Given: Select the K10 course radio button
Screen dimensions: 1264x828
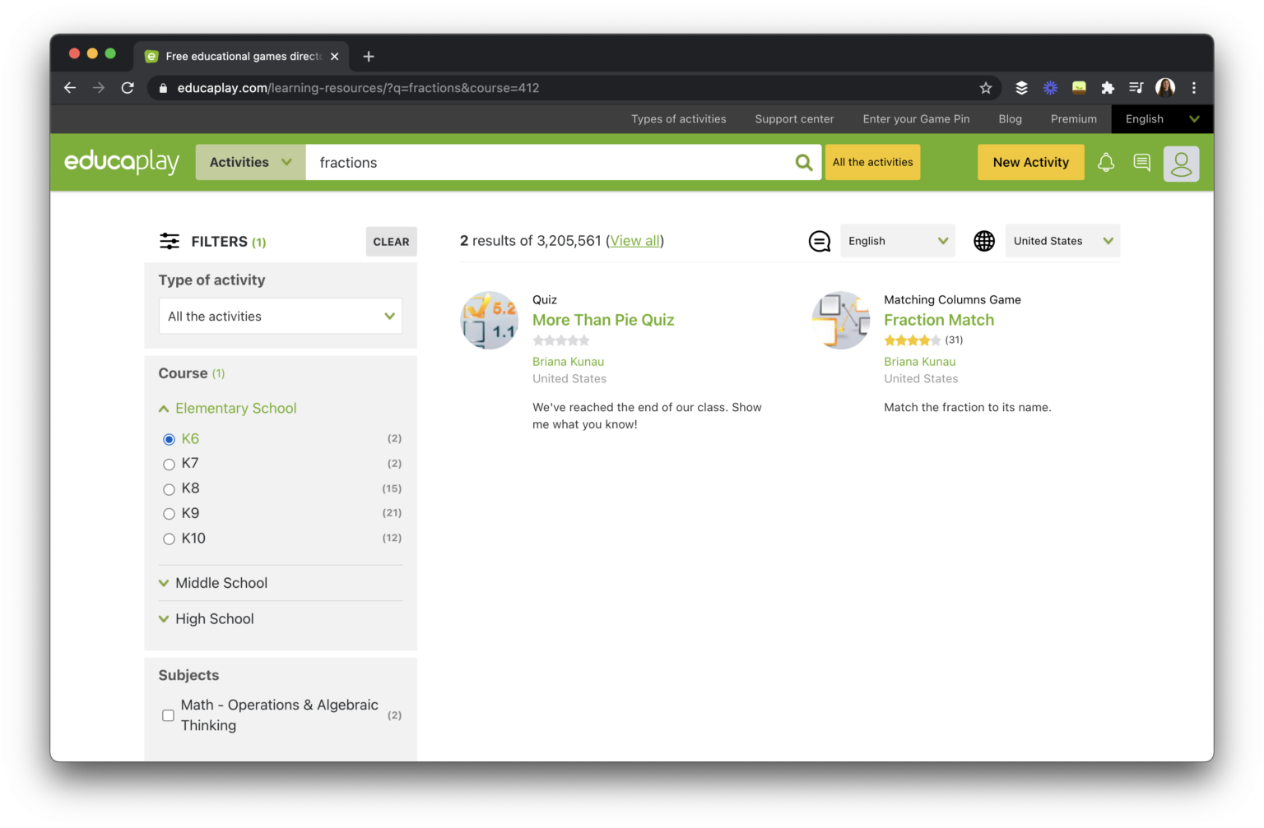Looking at the screenshot, I should point(170,539).
